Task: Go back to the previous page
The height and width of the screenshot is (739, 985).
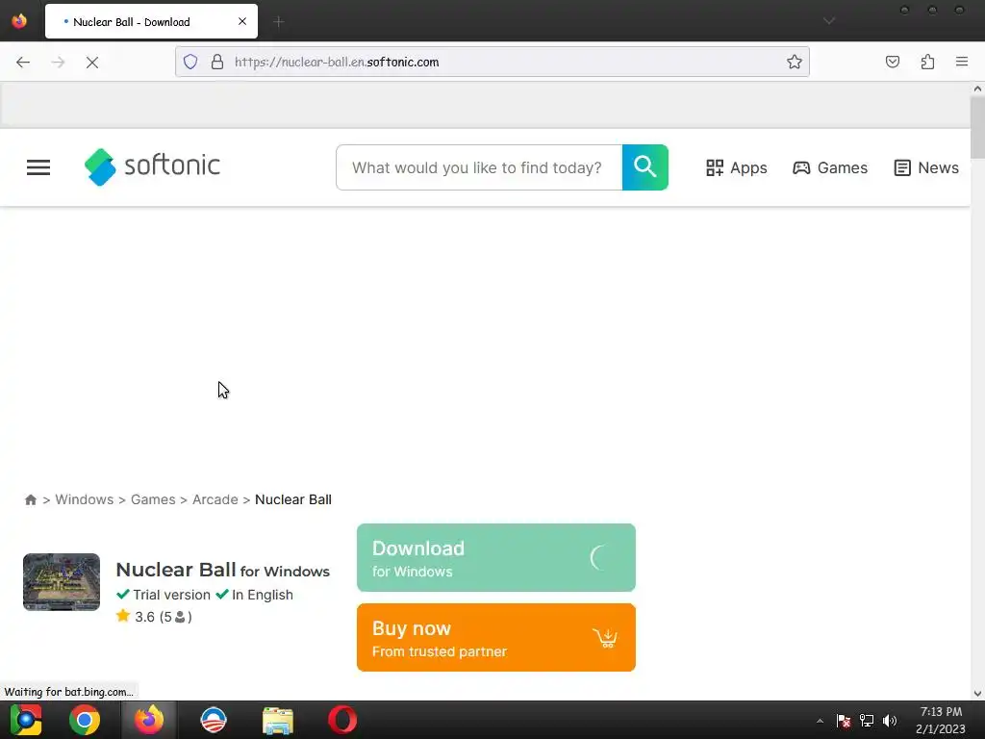Action: pyautogui.click(x=23, y=62)
